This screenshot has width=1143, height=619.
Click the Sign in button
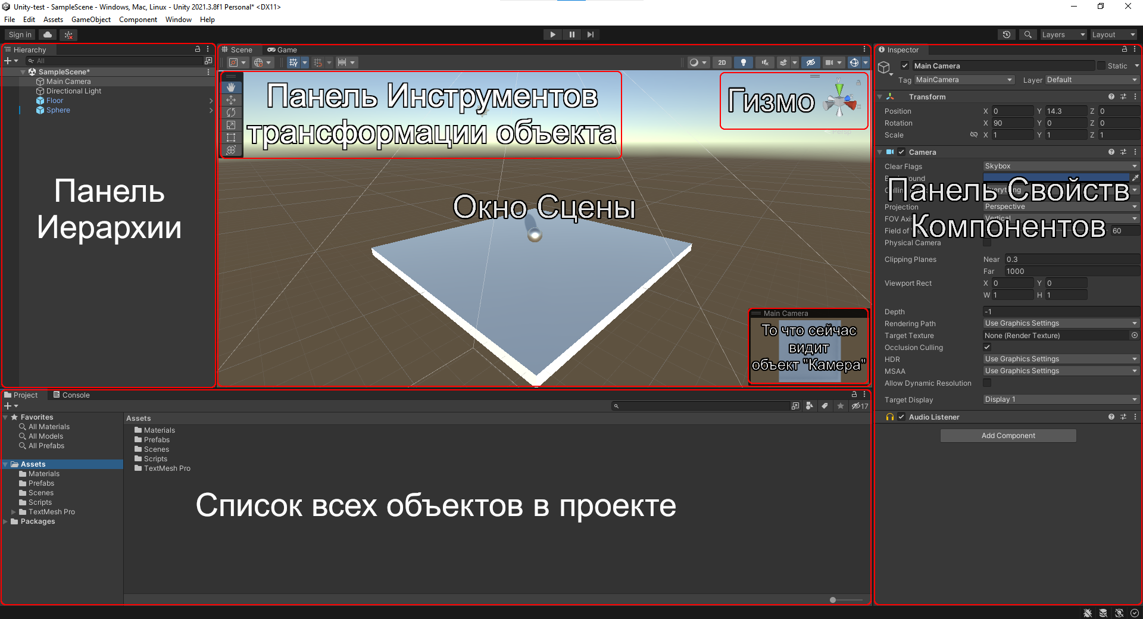[x=20, y=35]
